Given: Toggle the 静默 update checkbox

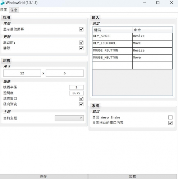Looking at the screenshot, I should point(81,48).
